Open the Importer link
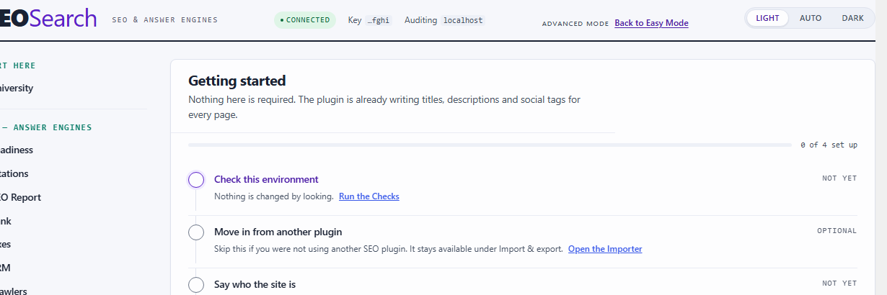The image size is (887, 295). point(605,249)
